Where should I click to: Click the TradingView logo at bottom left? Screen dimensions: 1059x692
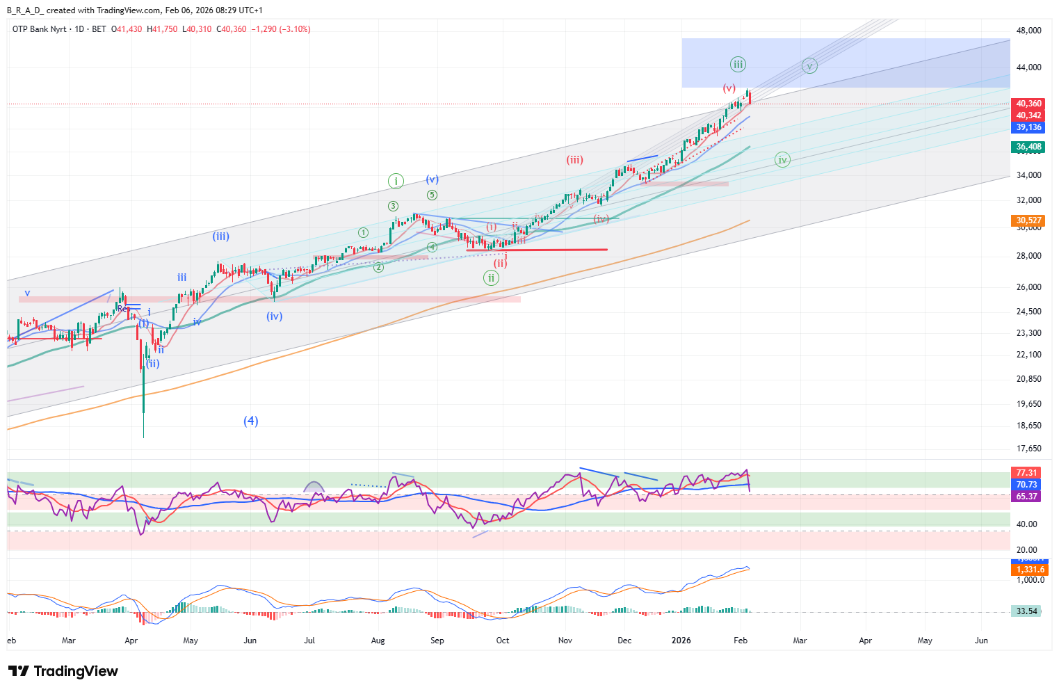click(63, 671)
